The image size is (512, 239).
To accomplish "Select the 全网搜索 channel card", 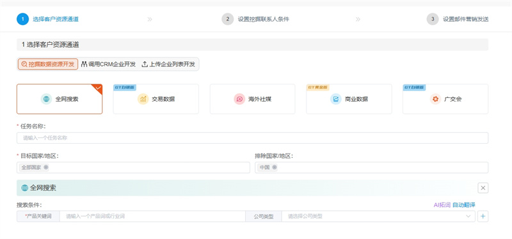I will click(x=60, y=99).
